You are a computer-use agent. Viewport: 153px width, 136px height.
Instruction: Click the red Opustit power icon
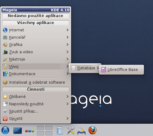[x=5, y=119]
